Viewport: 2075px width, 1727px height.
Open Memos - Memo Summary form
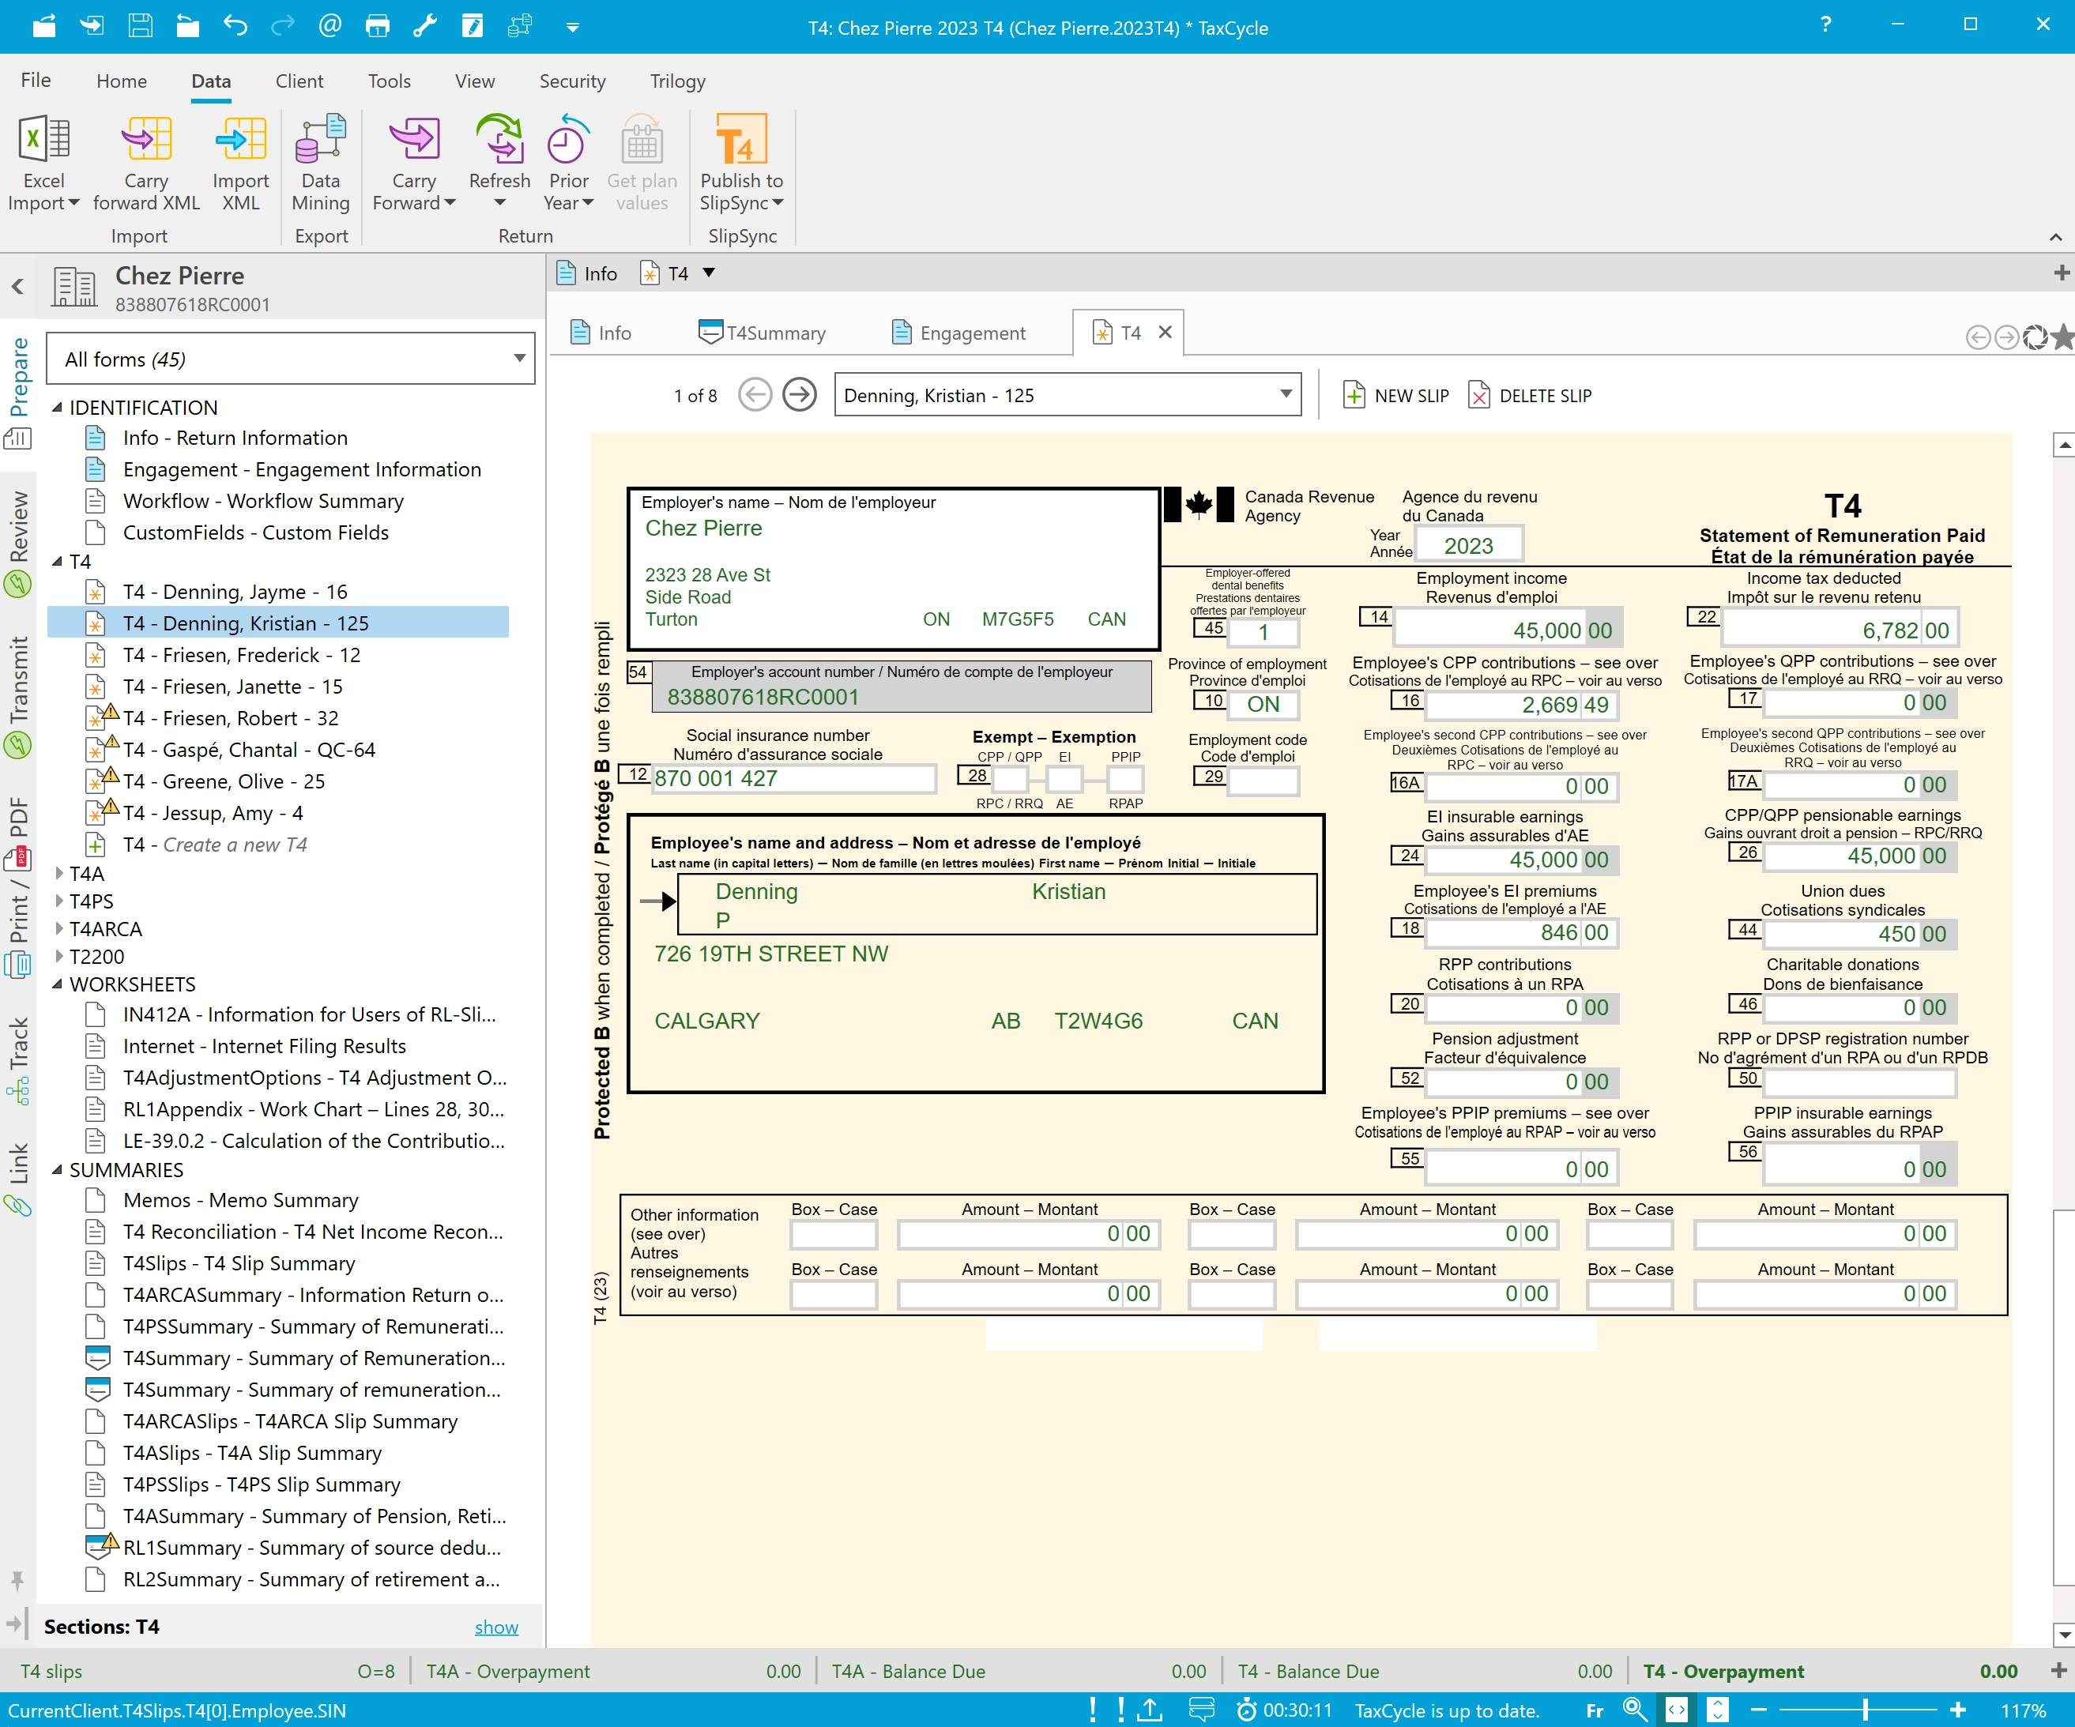240,1200
